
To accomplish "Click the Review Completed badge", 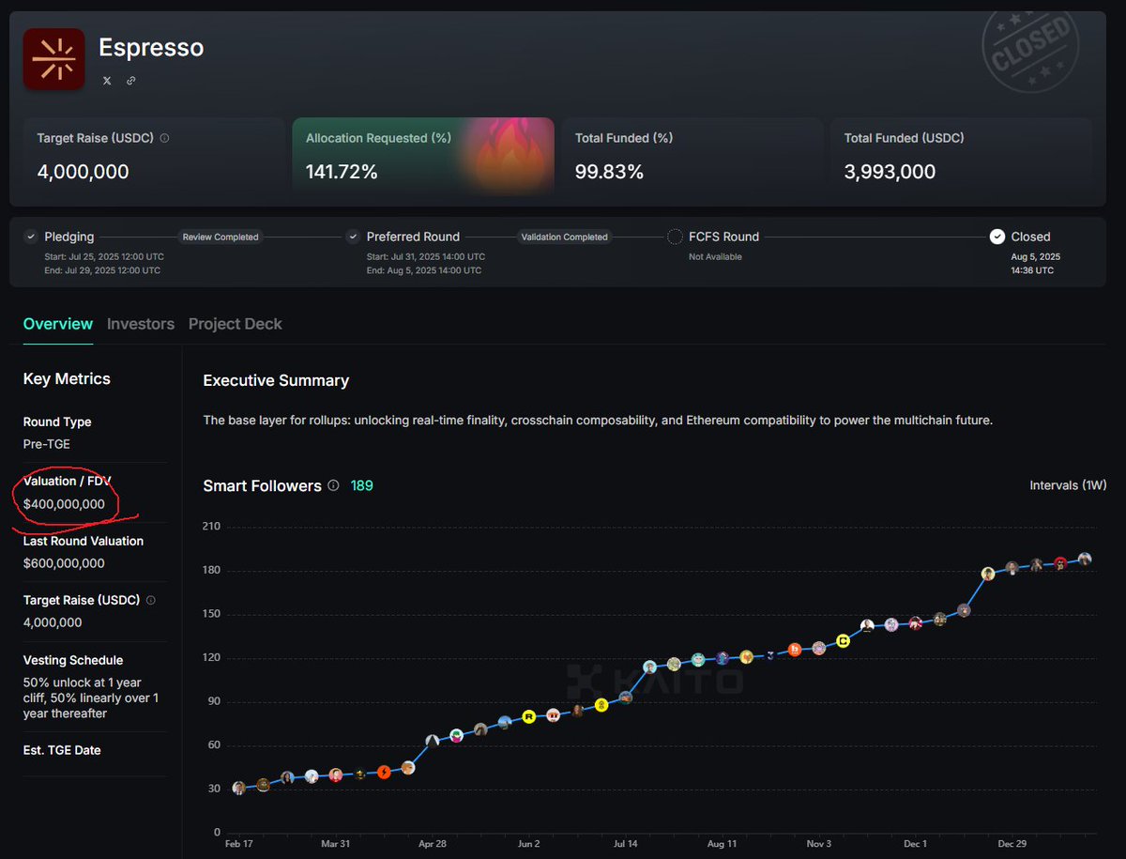I will (x=221, y=237).
